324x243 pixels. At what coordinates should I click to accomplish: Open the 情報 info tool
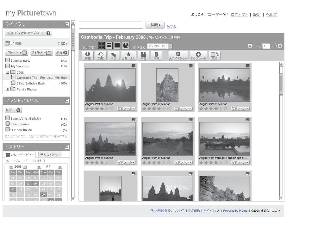[x=88, y=56]
